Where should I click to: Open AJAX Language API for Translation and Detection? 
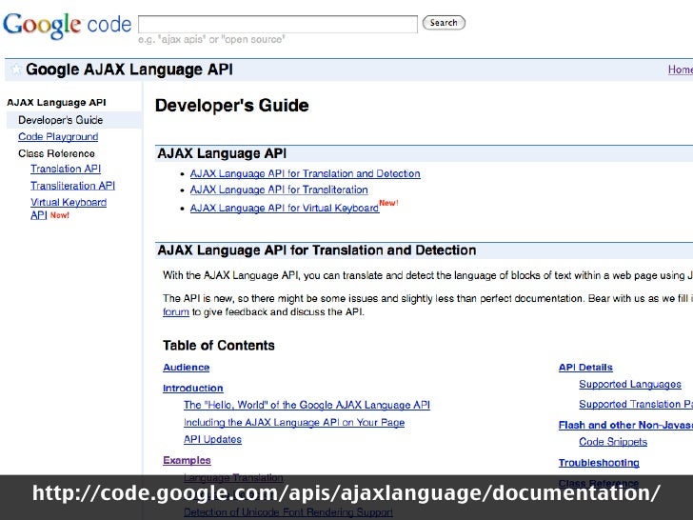(x=305, y=174)
